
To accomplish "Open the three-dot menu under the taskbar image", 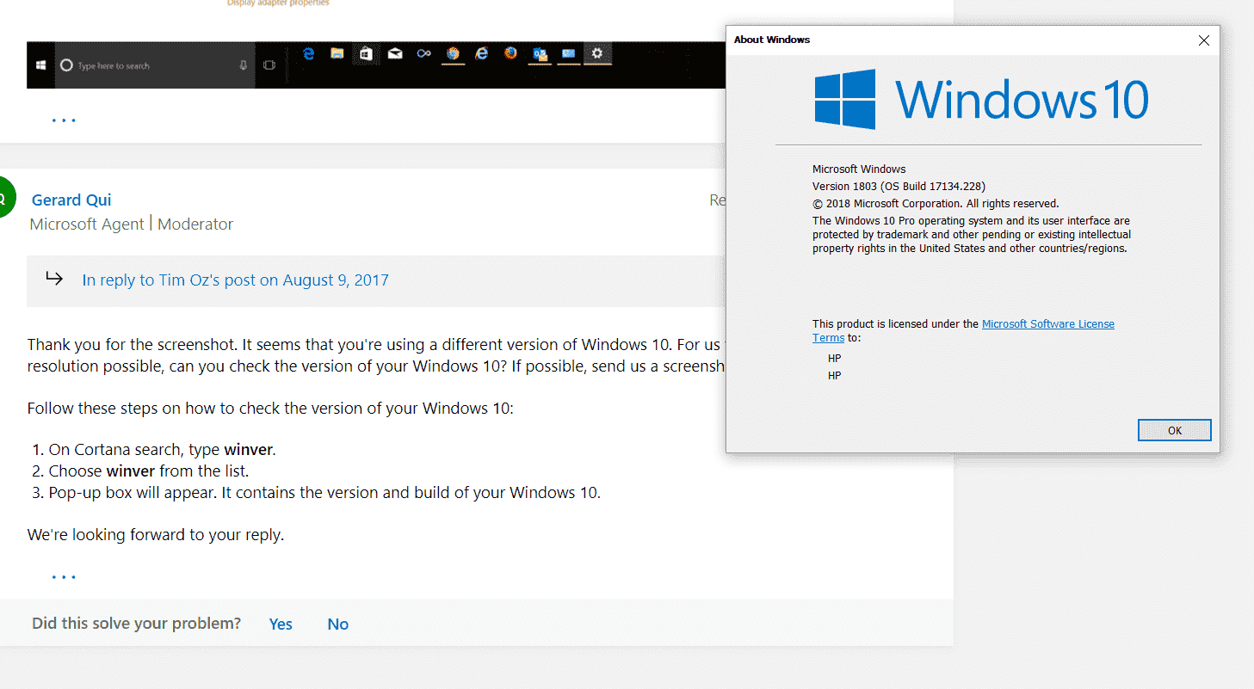I will 64,120.
